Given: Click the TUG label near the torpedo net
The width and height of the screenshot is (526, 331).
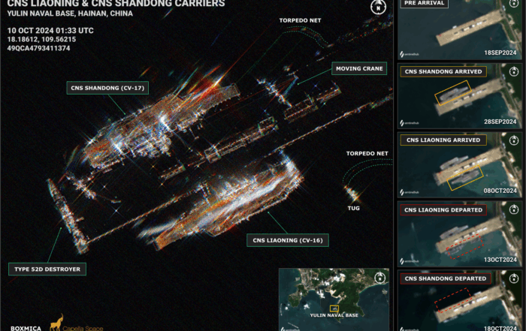Looking at the screenshot, I should pos(353,207).
